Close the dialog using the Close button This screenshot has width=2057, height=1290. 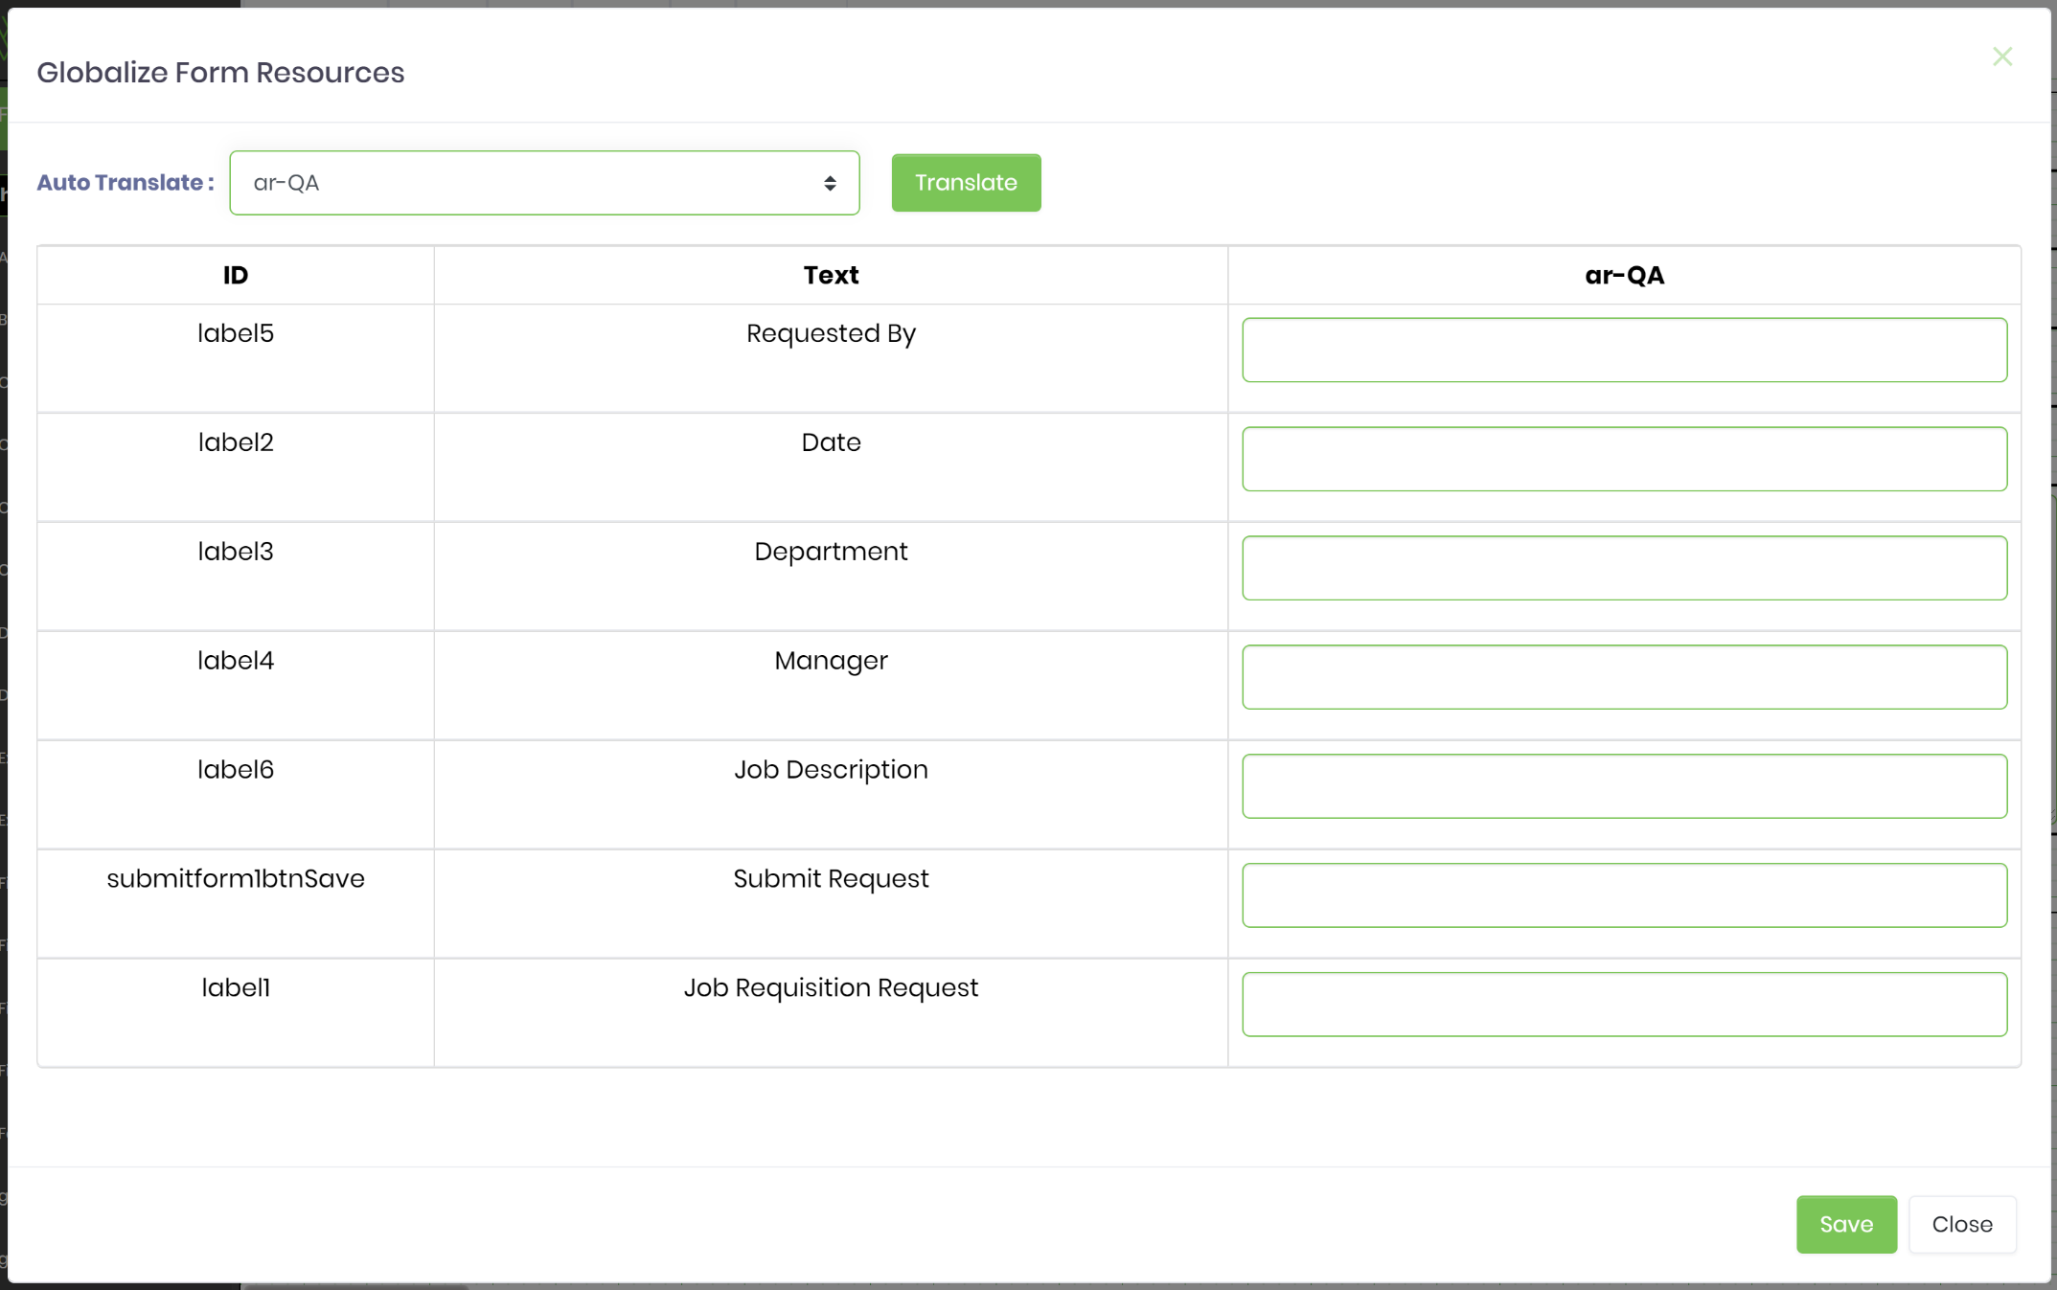[x=1961, y=1224]
